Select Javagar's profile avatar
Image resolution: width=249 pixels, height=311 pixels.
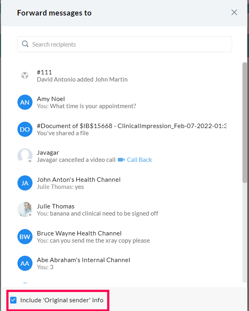25,156
